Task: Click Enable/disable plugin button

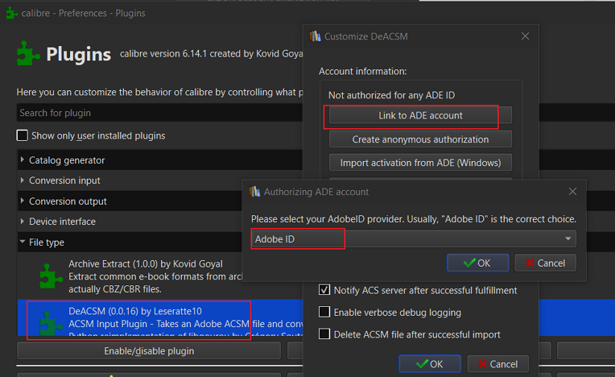Action: point(149,351)
